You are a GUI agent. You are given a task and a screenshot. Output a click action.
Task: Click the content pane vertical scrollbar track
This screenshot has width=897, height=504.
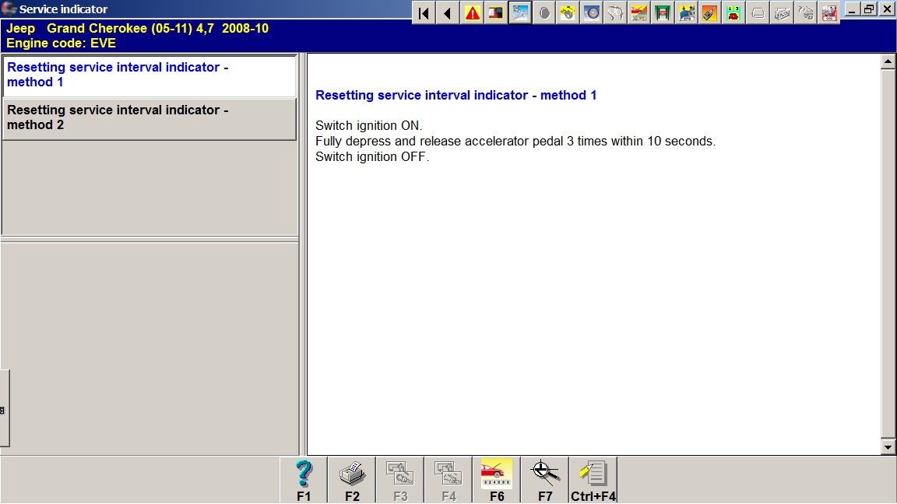click(888, 257)
